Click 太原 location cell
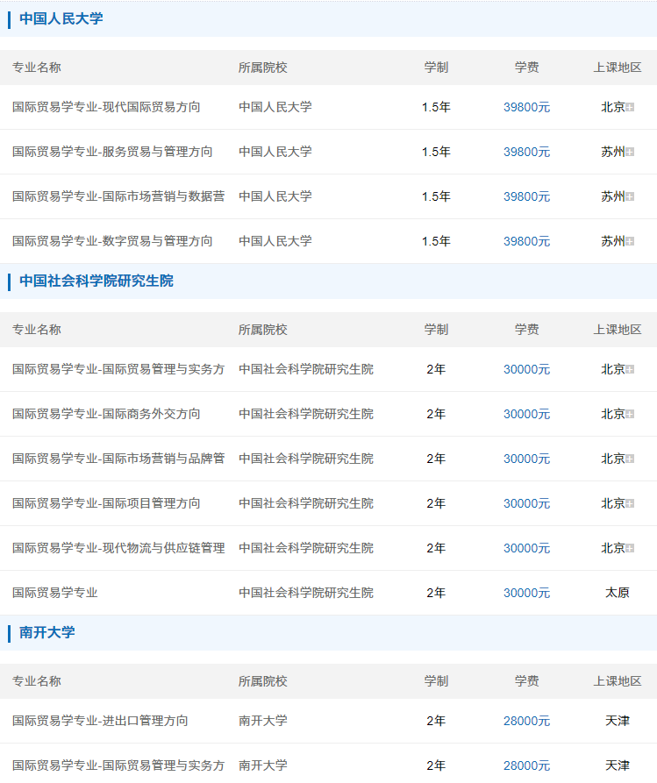 (x=617, y=593)
